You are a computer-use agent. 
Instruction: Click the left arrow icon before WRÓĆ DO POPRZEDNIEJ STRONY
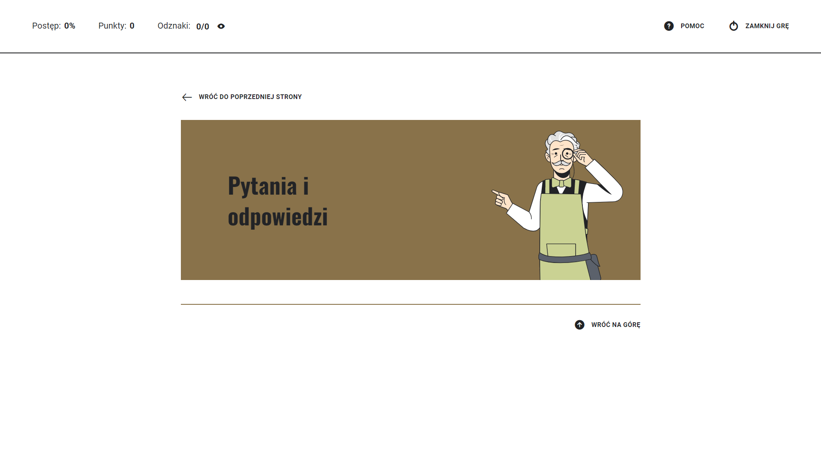pos(187,97)
